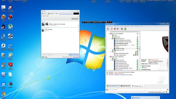Click the Bandicam notification at screen bottom
Screen dimensions: 176x99
145,98
